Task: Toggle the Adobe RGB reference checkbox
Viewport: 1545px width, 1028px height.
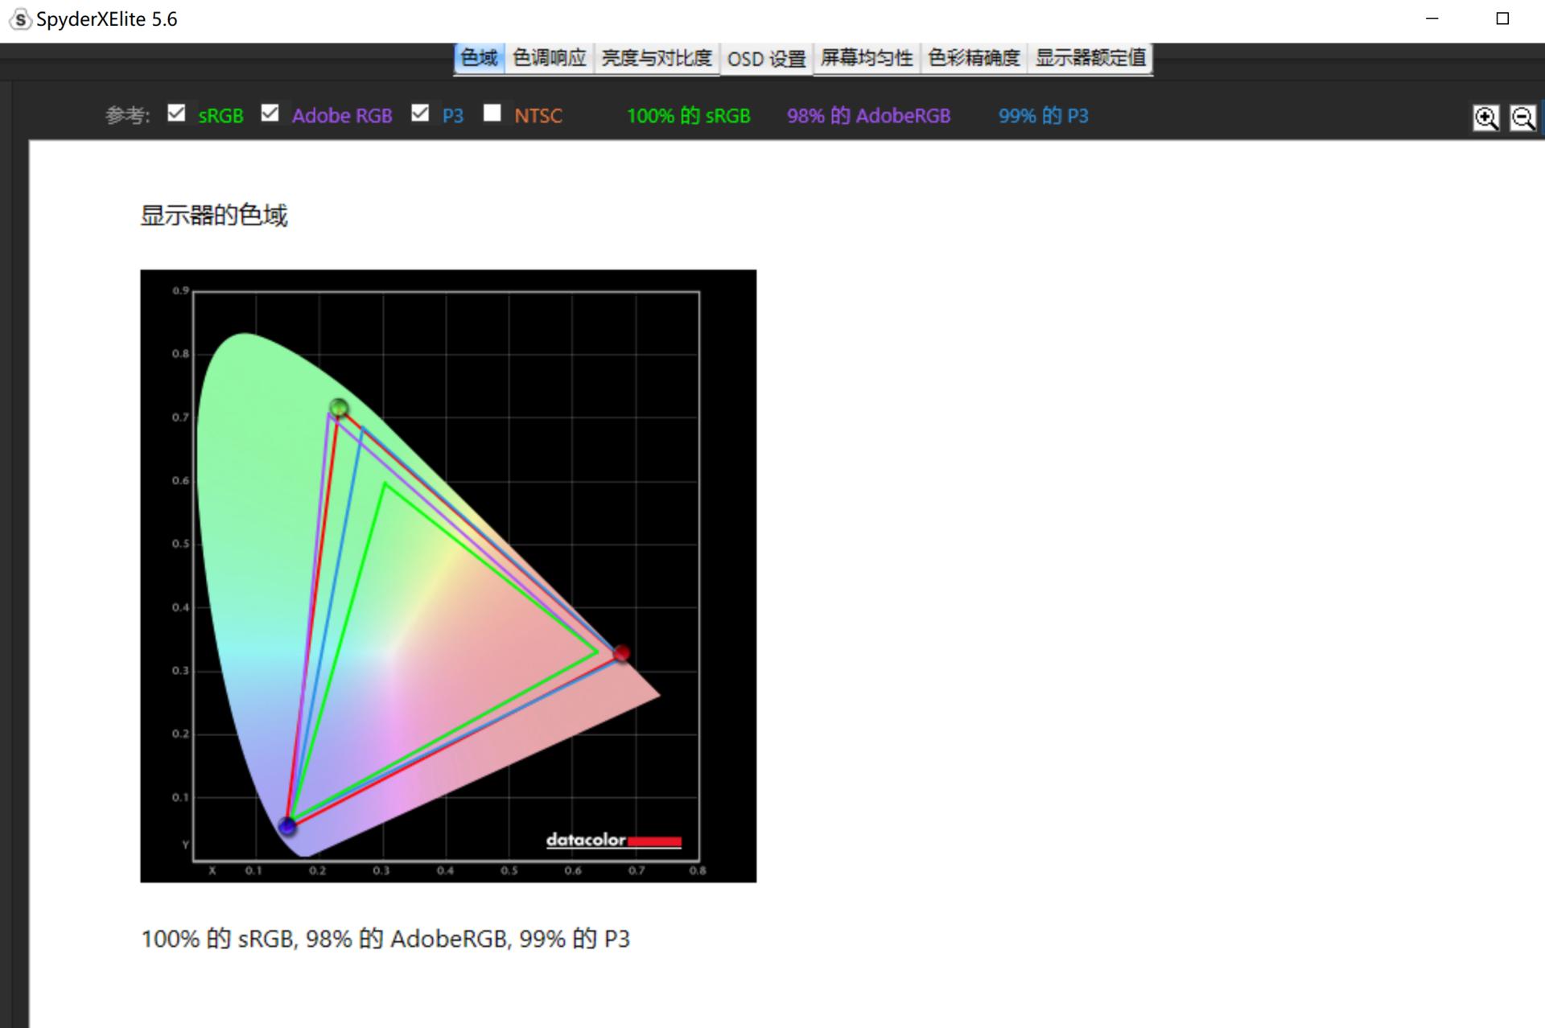Action: click(x=270, y=113)
